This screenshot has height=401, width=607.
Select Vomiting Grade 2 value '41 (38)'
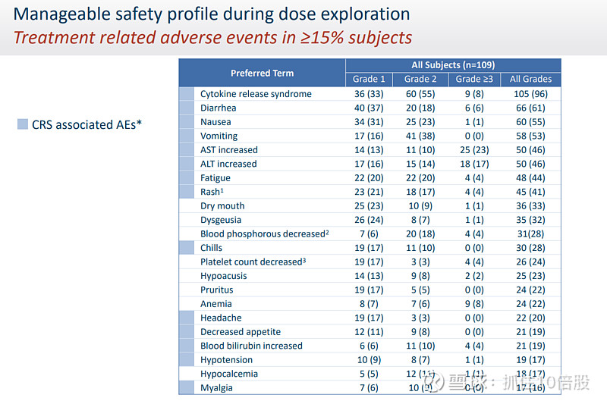(420, 136)
